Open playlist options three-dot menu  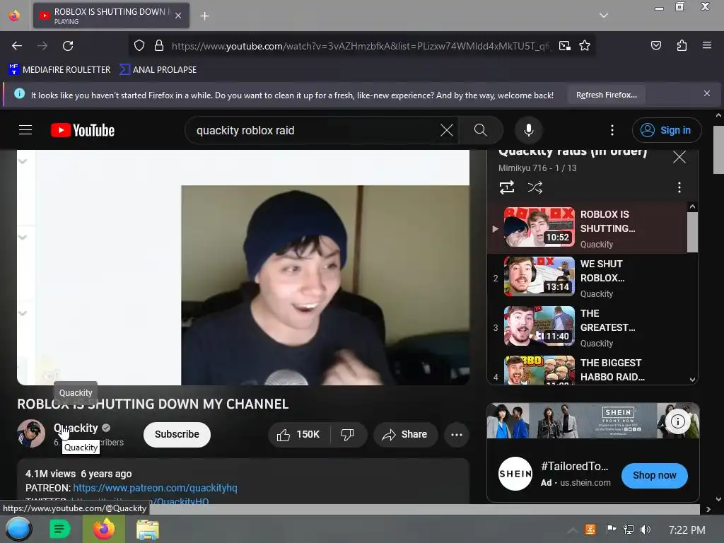tap(679, 187)
